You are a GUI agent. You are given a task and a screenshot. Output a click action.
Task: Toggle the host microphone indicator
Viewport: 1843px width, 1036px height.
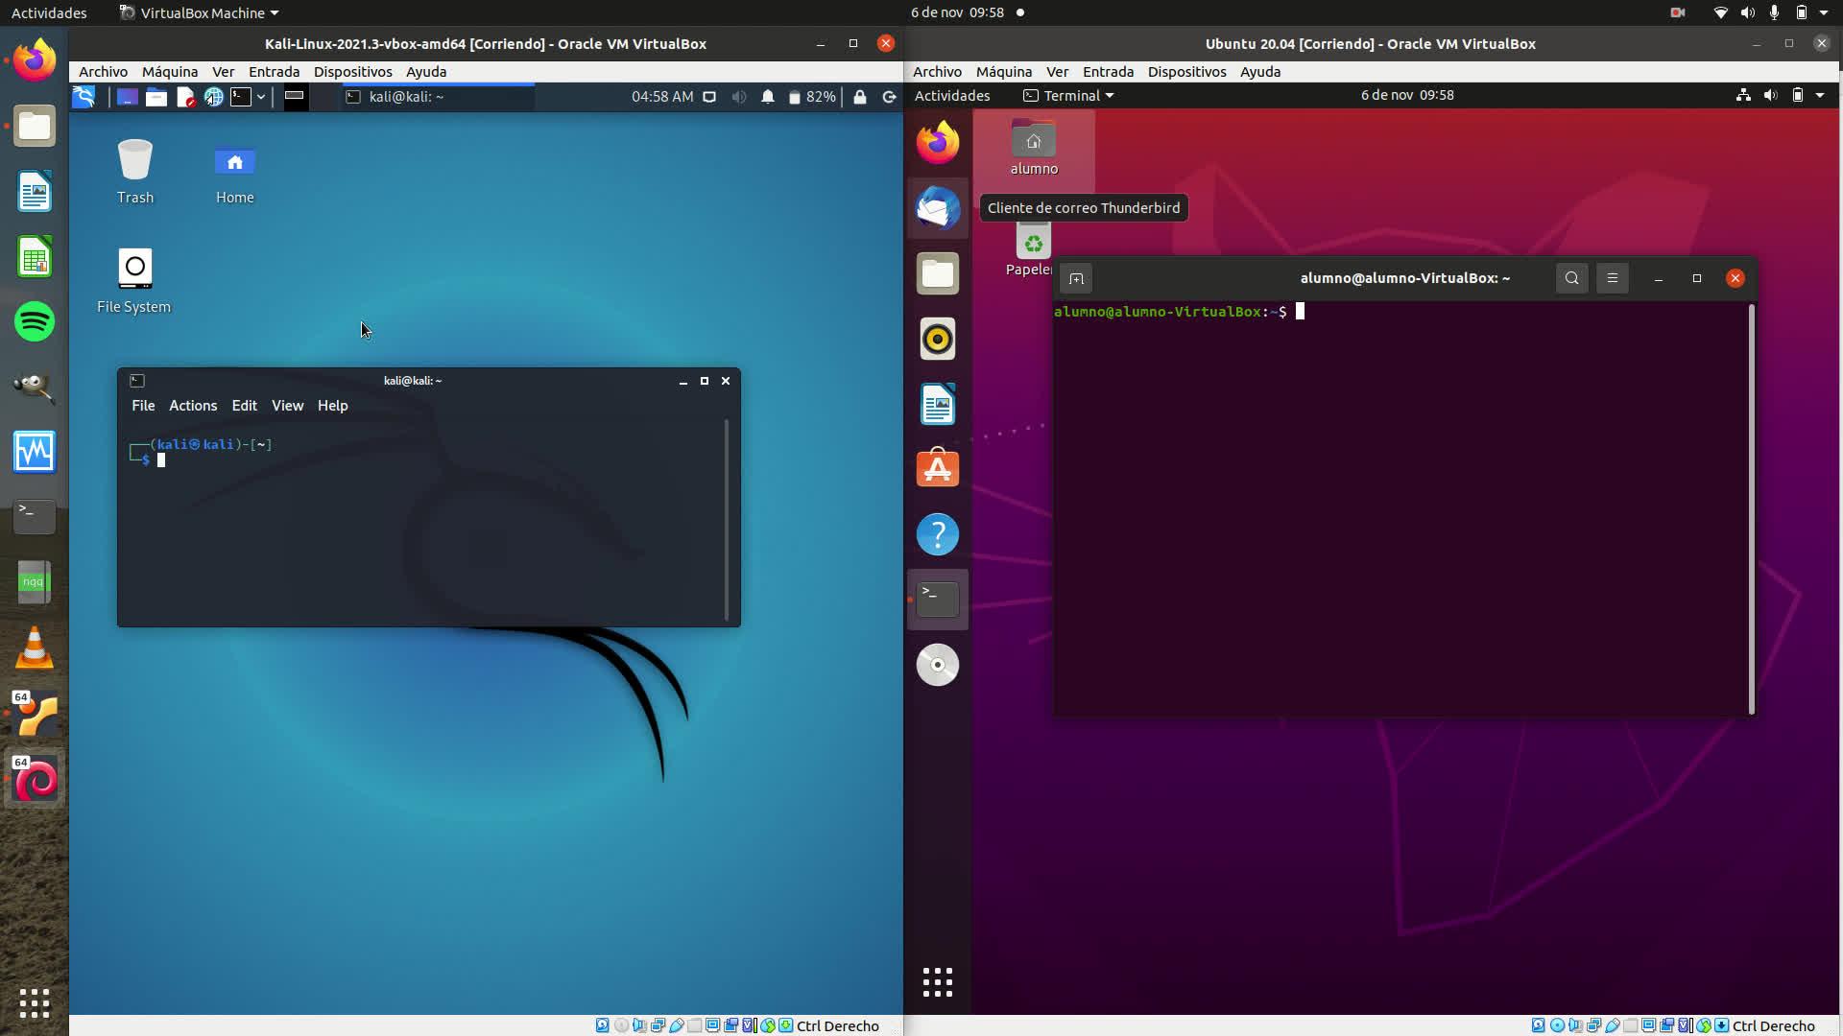pos(1774,12)
